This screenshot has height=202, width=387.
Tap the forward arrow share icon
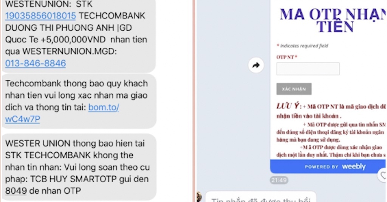click(256, 65)
